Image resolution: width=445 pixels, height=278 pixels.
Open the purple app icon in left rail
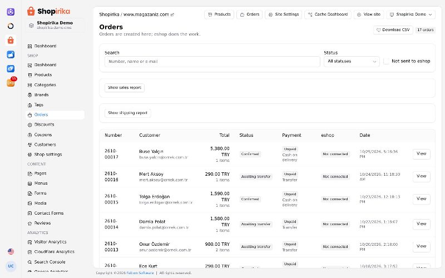point(11,12)
